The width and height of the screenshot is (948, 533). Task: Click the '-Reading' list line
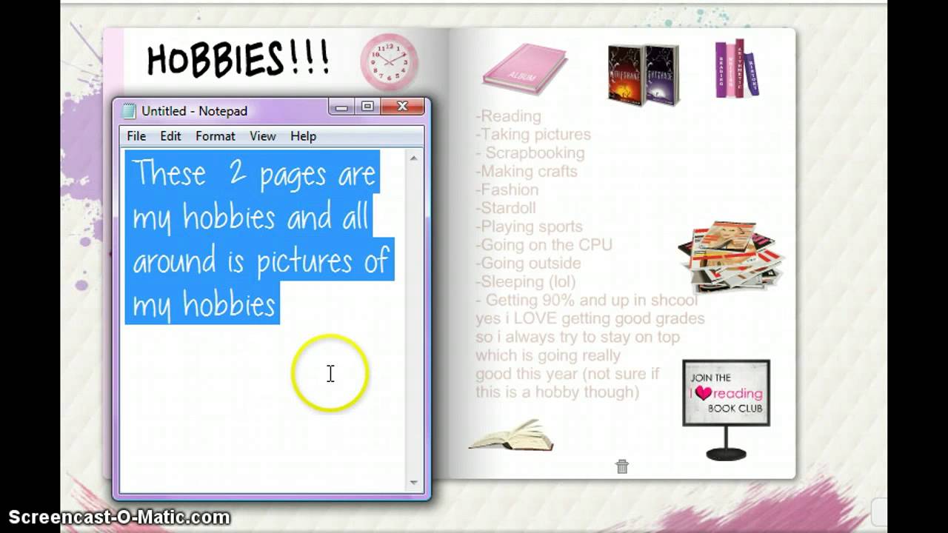pyautogui.click(x=508, y=116)
